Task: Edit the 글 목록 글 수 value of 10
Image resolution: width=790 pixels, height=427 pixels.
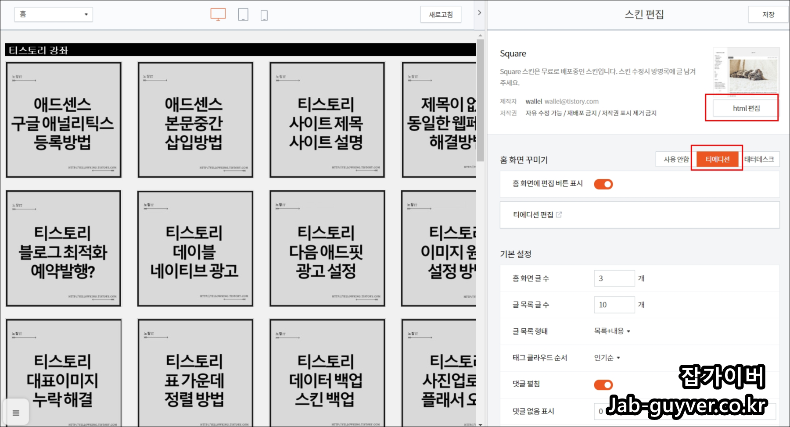Action: (614, 304)
